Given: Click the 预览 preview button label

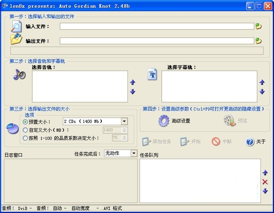Looking at the screenshot, I should (242, 121).
